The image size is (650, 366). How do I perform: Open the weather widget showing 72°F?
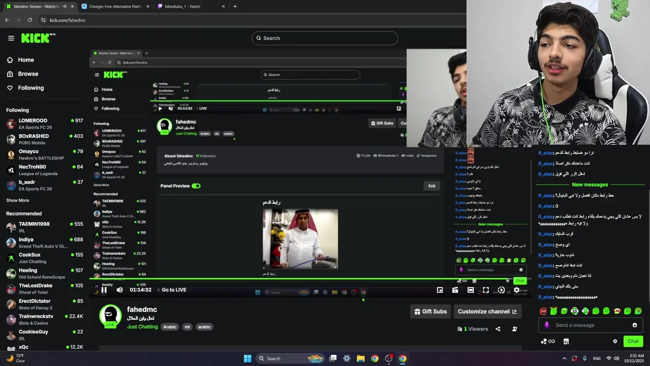pyautogui.click(x=15, y=358)
